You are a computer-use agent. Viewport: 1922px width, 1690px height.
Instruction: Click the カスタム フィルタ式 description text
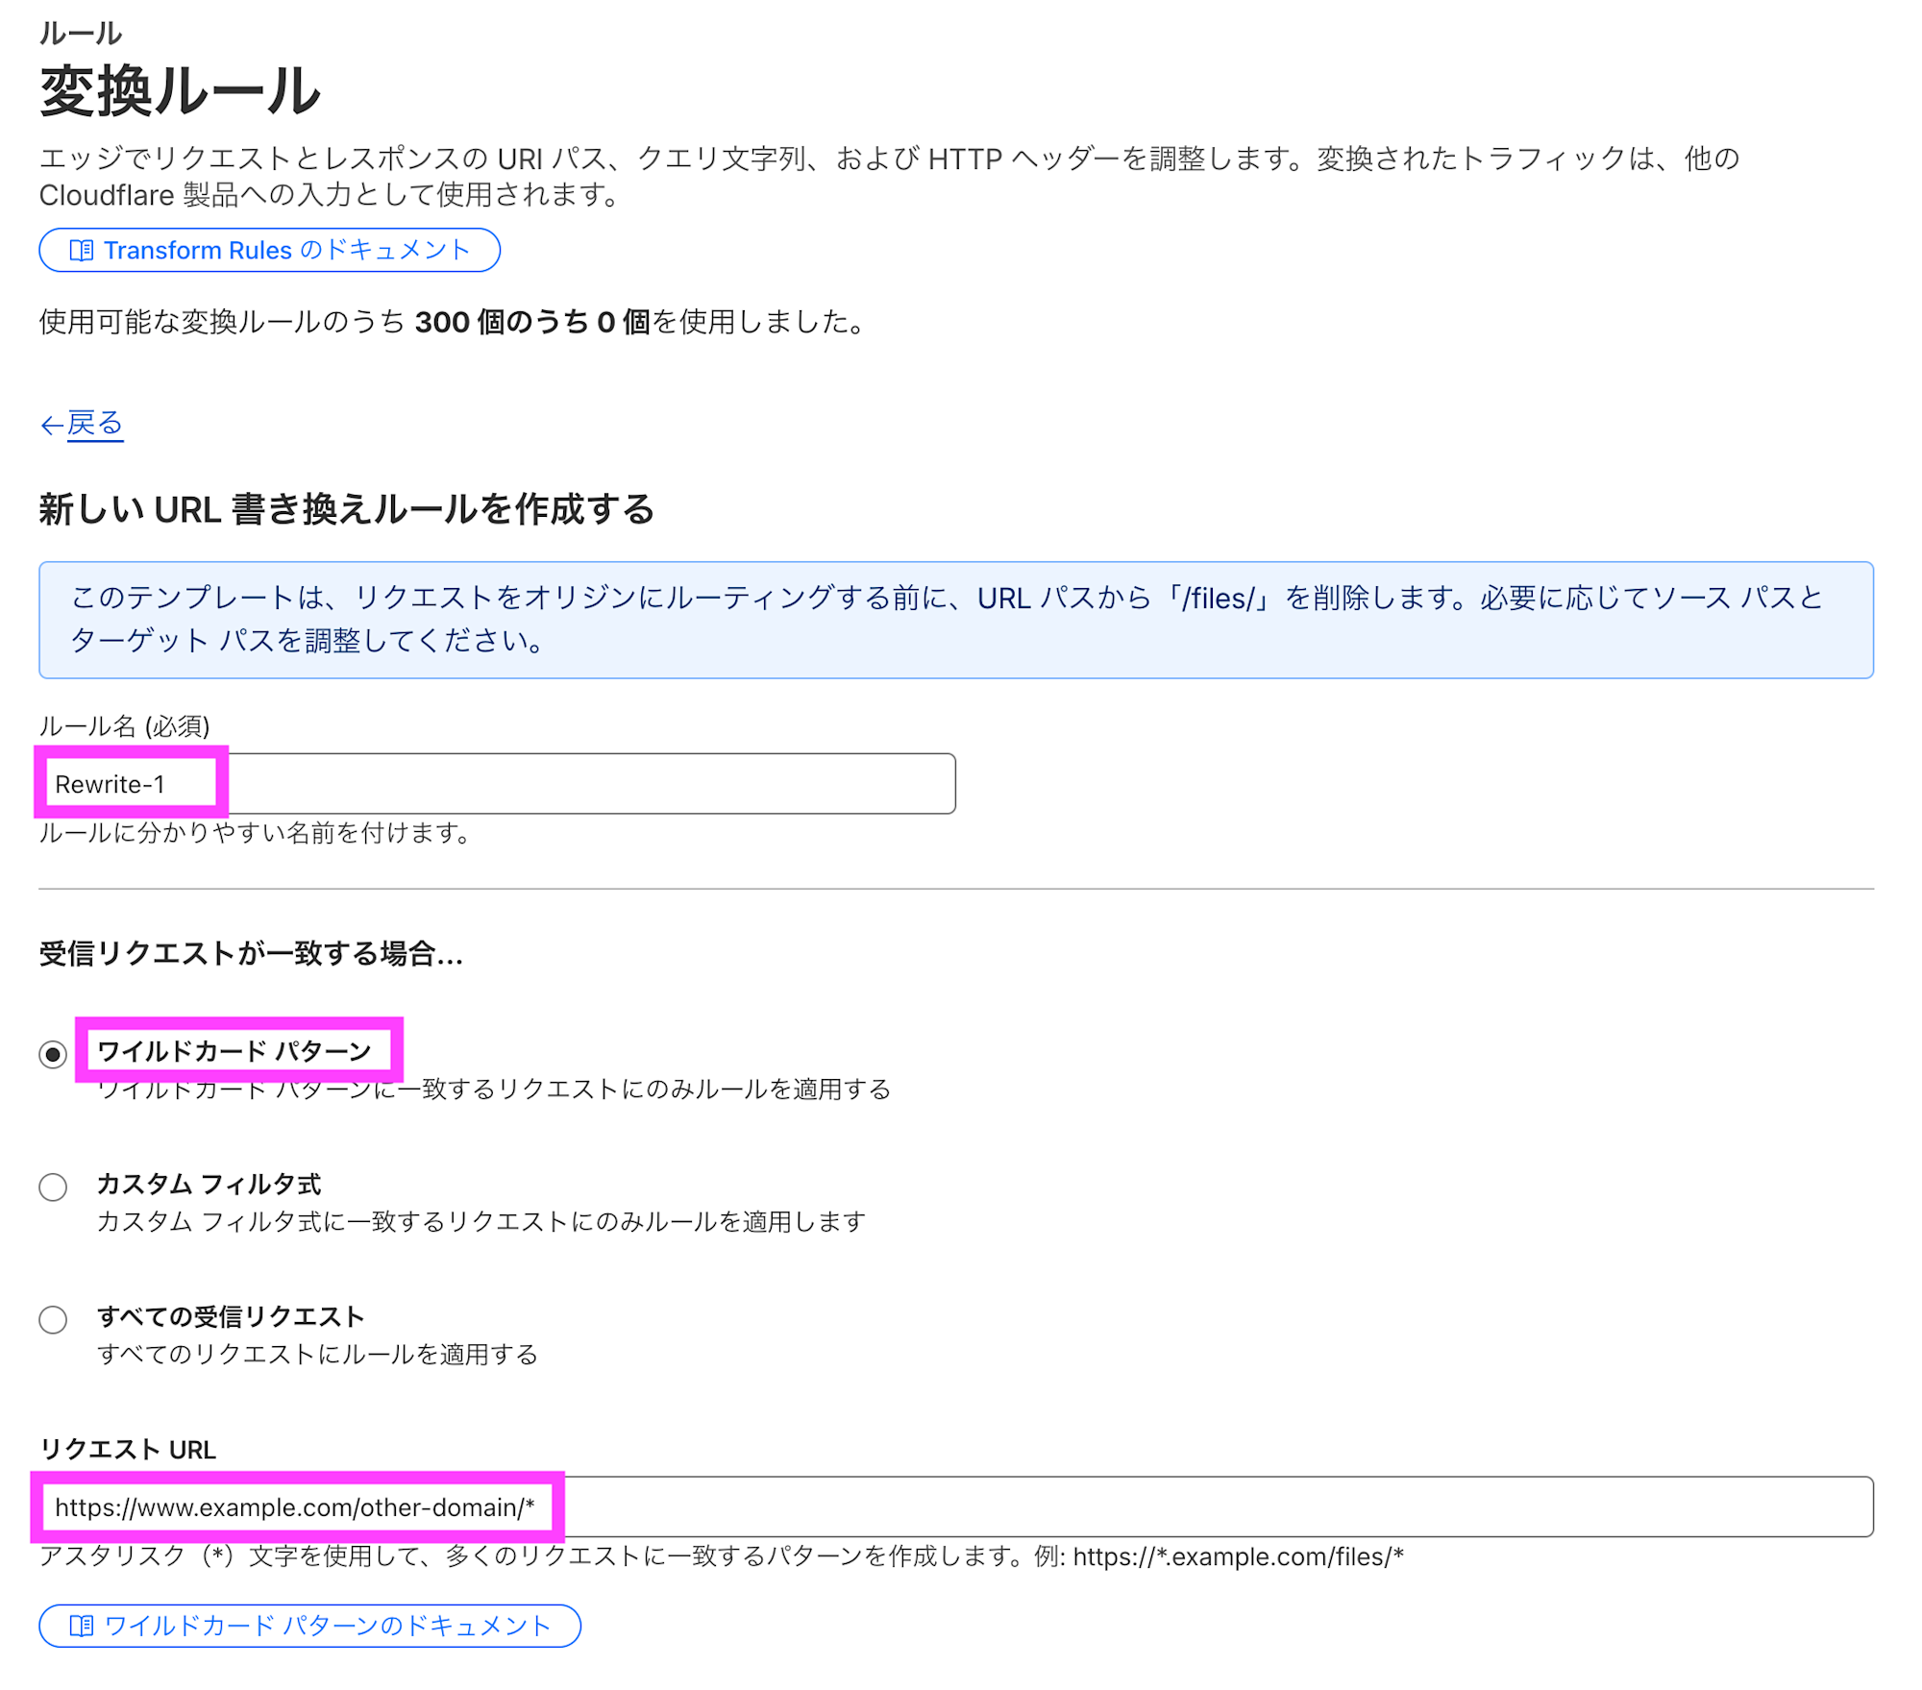click(x=480, y=1222)
